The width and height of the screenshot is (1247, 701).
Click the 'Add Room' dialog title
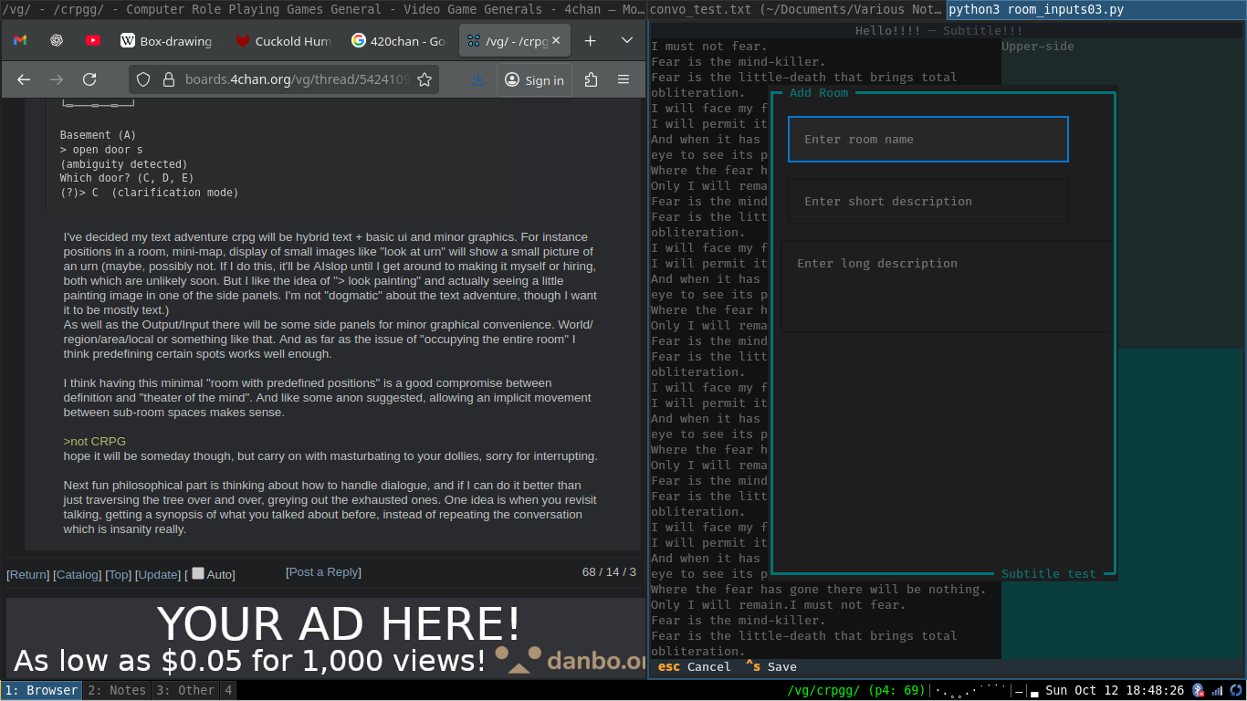point(819,92)
